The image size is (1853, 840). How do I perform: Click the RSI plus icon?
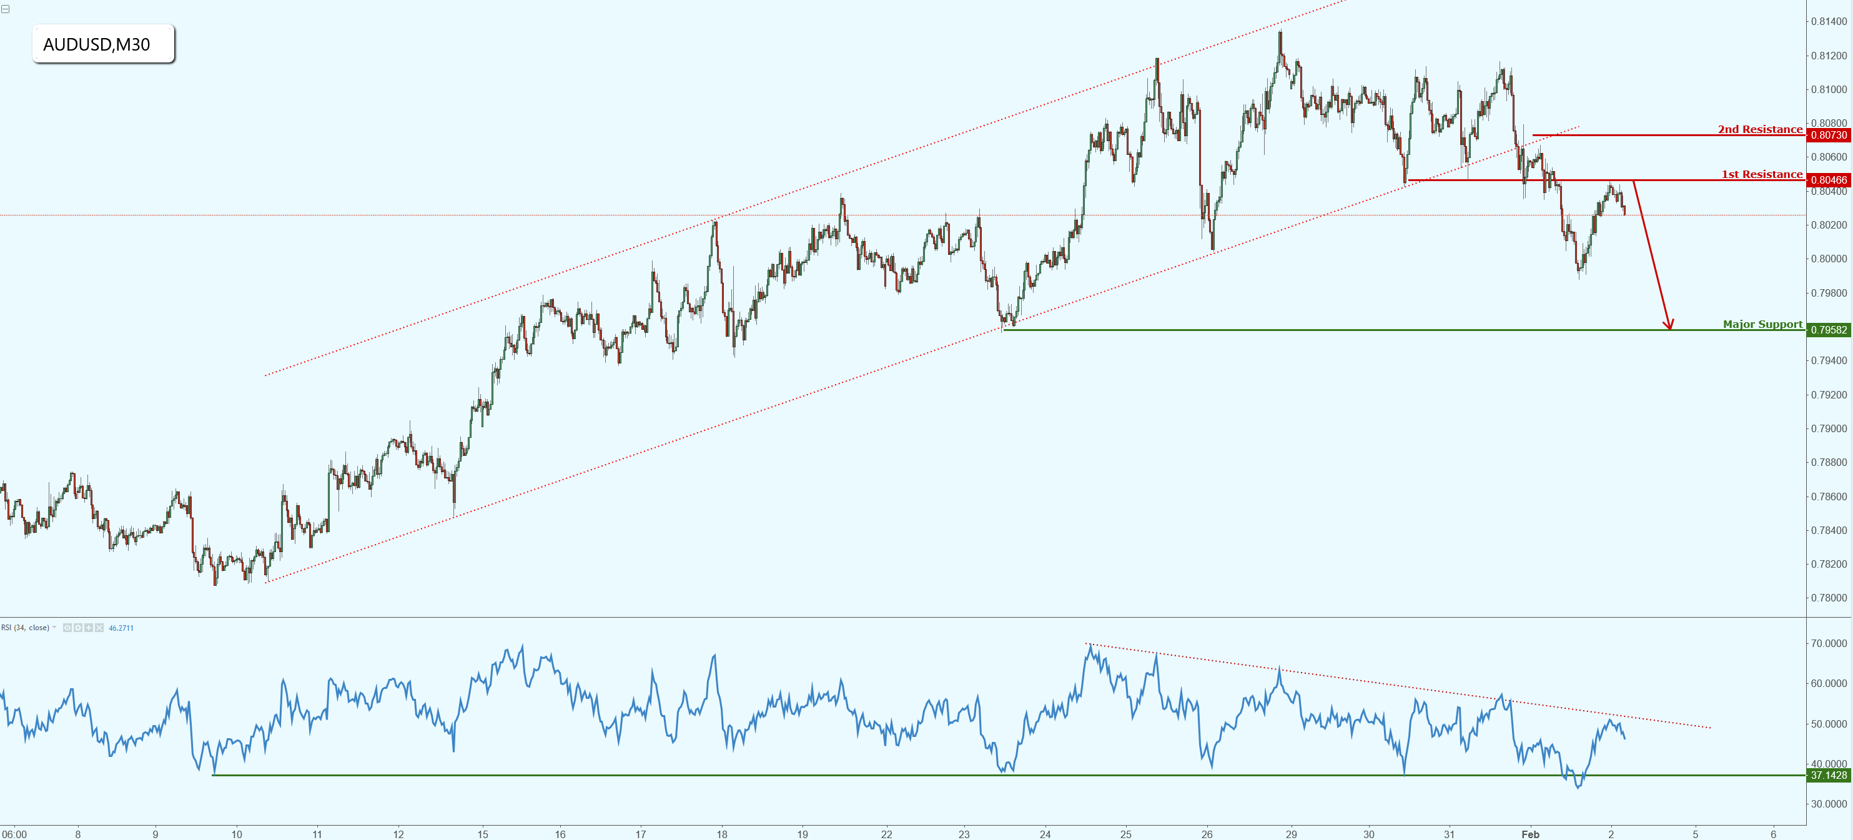tap(89, 628)
